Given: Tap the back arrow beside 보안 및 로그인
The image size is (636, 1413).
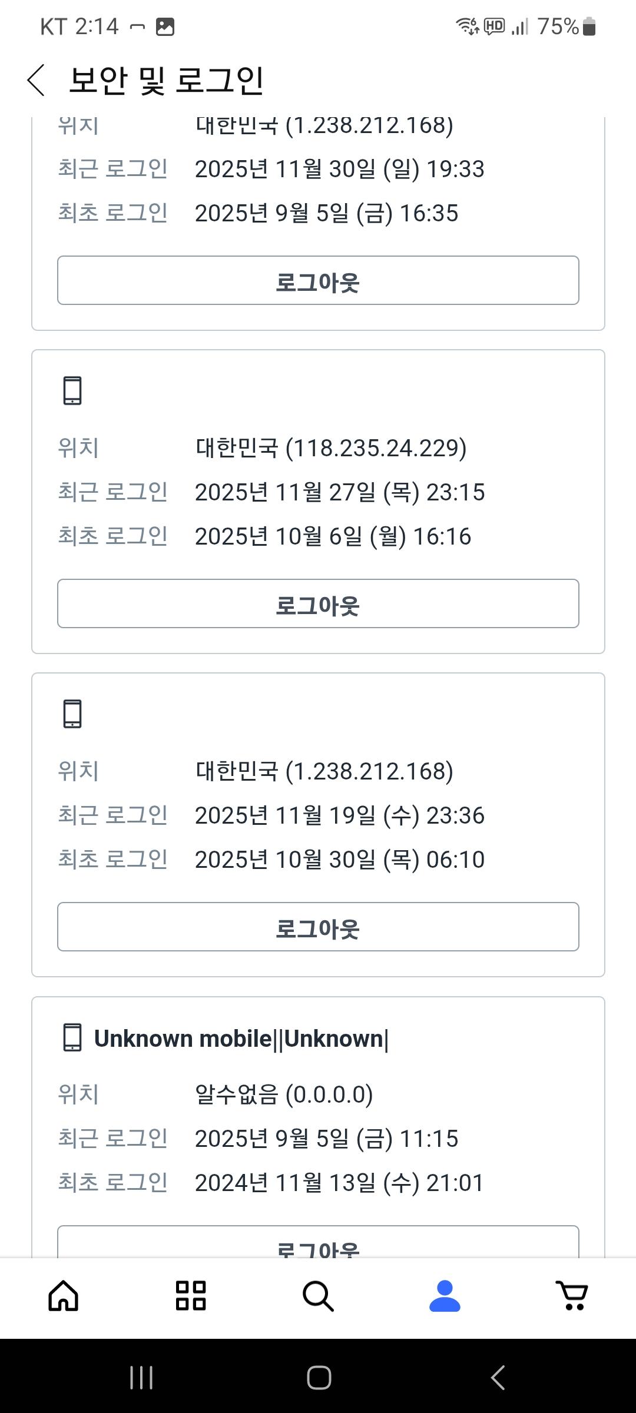Looking at the screenshot, I should 37,80.
